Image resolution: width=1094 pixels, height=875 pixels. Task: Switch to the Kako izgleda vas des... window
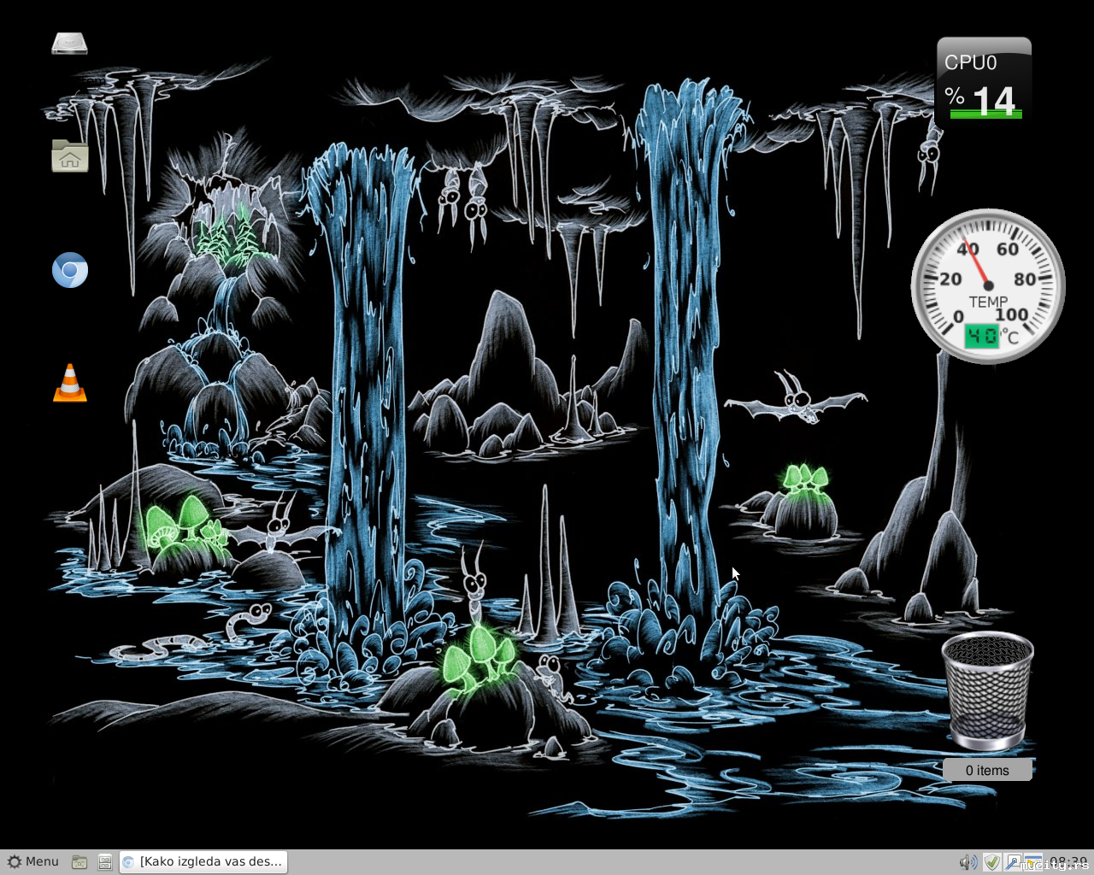(x=203, y=861)
